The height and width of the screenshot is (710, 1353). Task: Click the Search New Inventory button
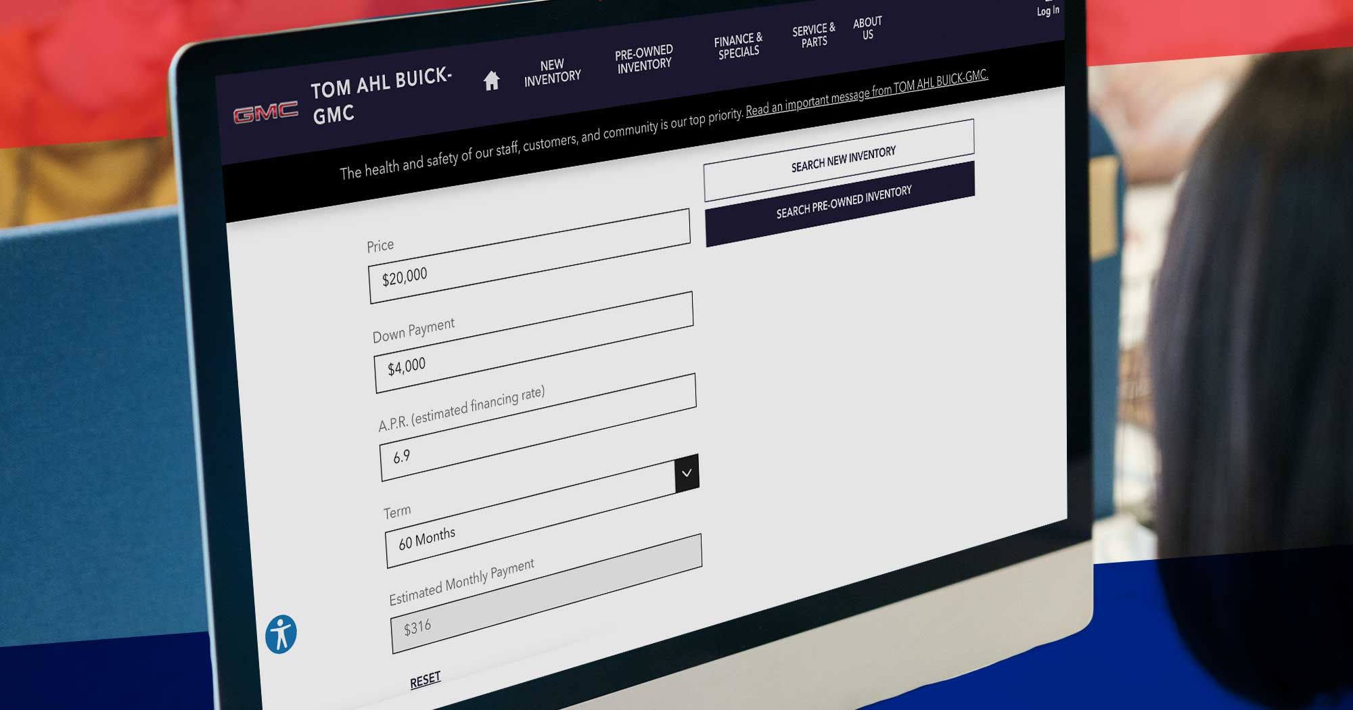841,160
